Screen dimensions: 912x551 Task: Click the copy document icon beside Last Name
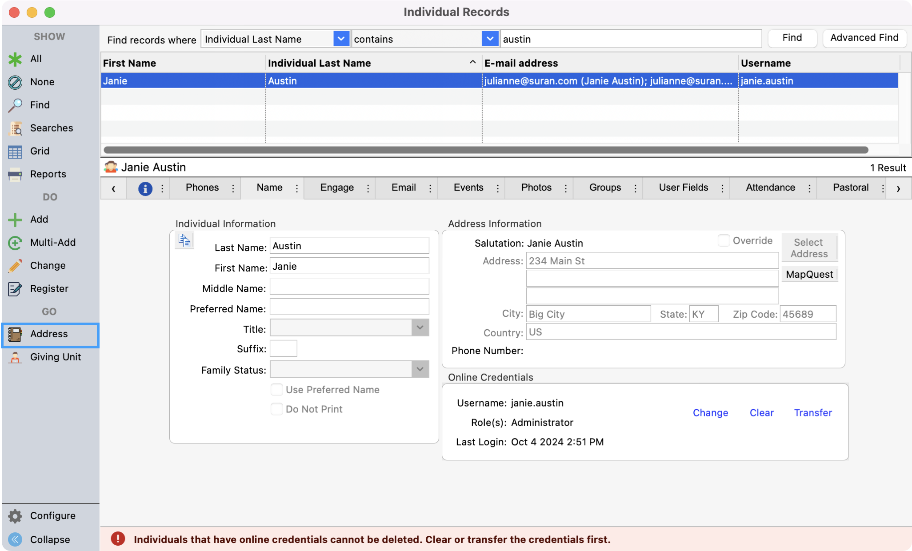(x=184, y=240)
